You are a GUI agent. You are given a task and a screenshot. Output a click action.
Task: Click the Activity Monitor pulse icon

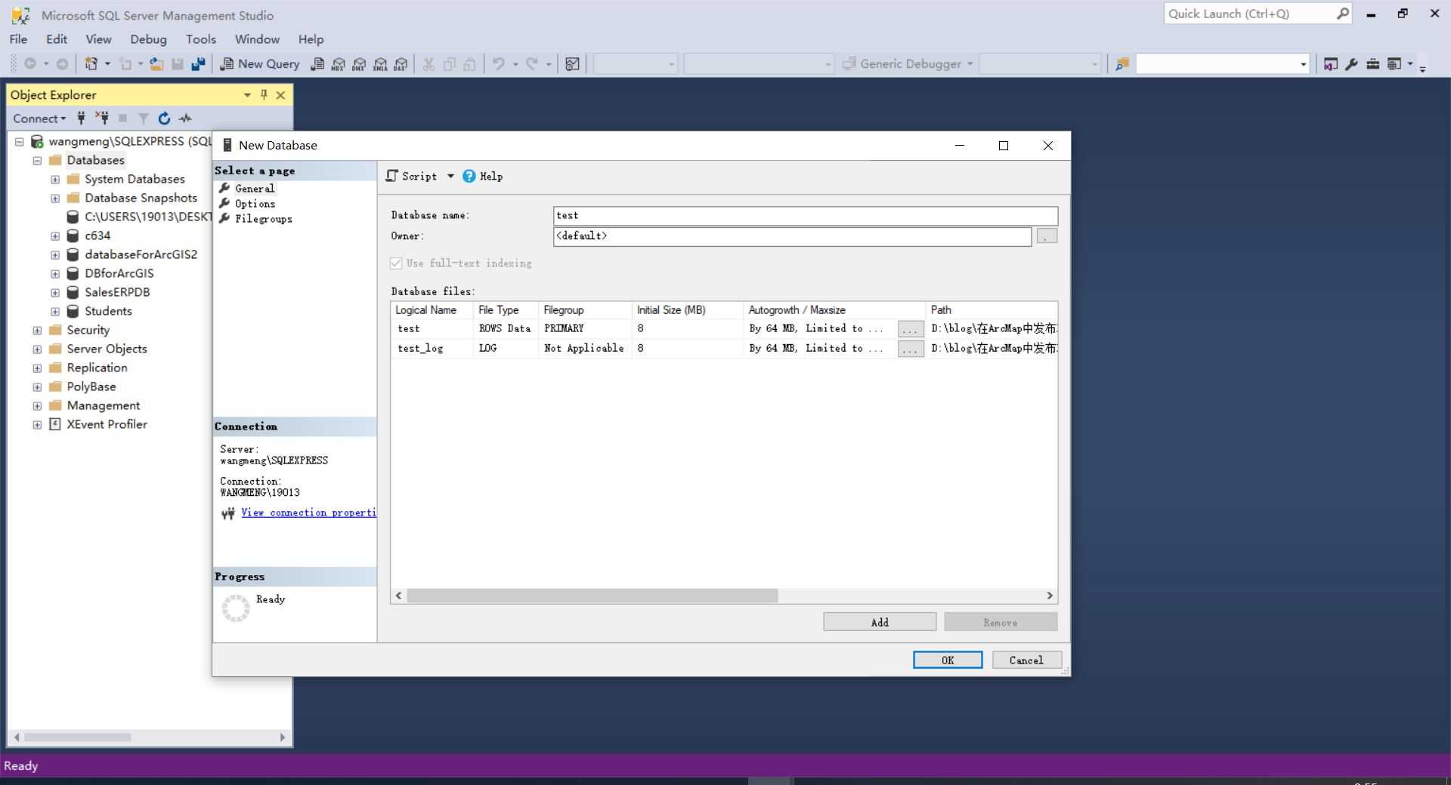pyautogui.click(x=185, y=118)
